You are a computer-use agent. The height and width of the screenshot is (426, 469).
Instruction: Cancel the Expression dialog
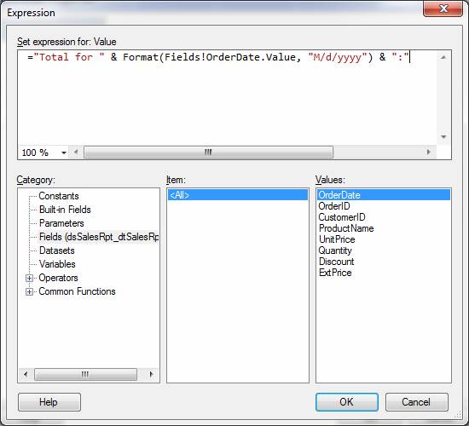416,402
